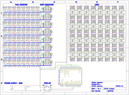The image size is (129, 95).
Task: Select the SHIFT REGISTERS section label
Action: (47, 5)
